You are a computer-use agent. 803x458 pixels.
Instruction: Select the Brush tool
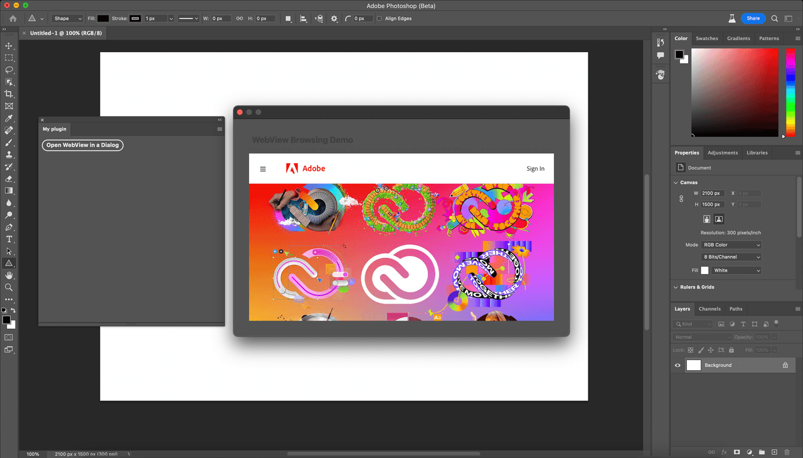click(9, 142)
